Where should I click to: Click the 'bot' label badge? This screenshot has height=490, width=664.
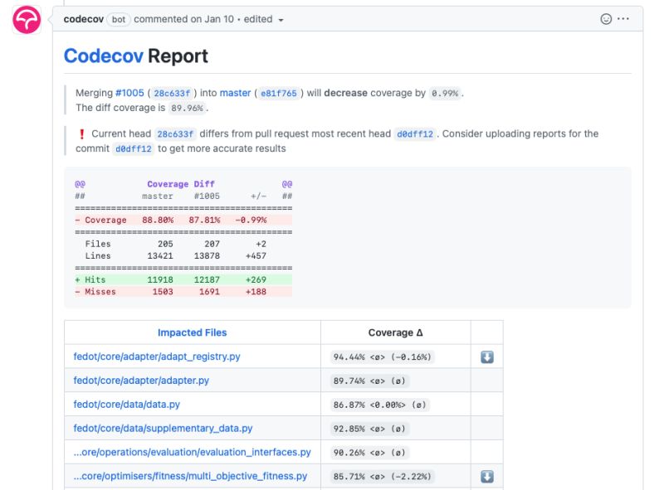[x=119, y=19]
